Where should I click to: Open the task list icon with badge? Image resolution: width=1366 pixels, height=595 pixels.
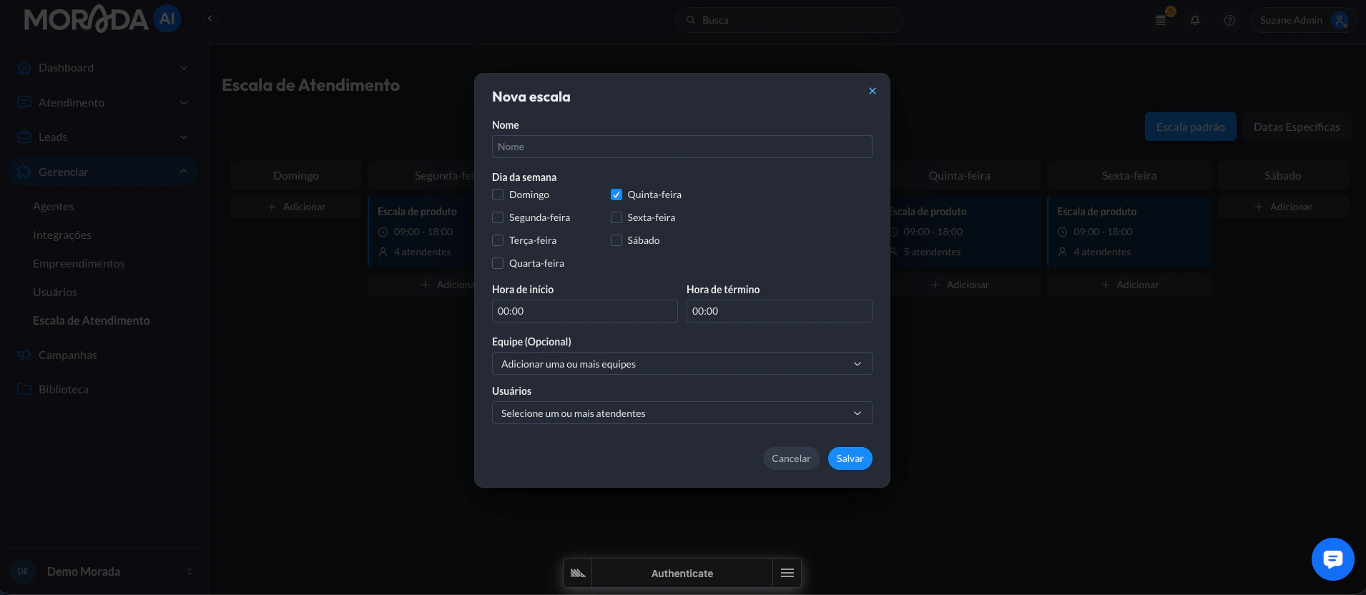pyautogui.click(x=1161, y=20)
